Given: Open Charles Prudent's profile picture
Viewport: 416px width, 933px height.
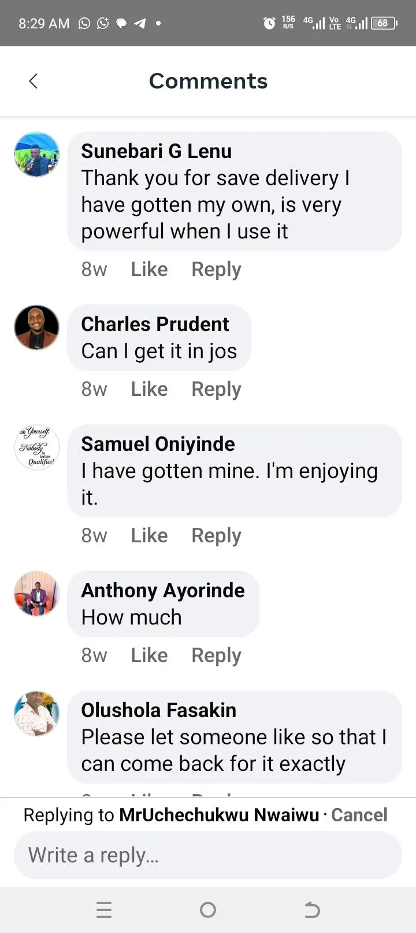Looking at the screenshot, I should 37,328.
